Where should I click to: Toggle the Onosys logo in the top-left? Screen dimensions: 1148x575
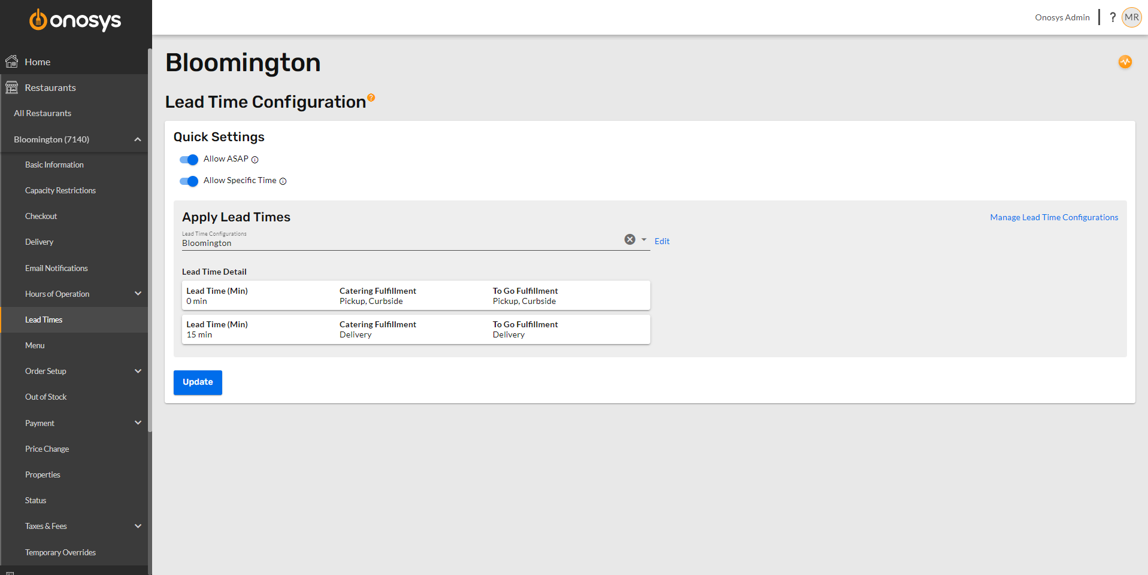tap(75, 20)
